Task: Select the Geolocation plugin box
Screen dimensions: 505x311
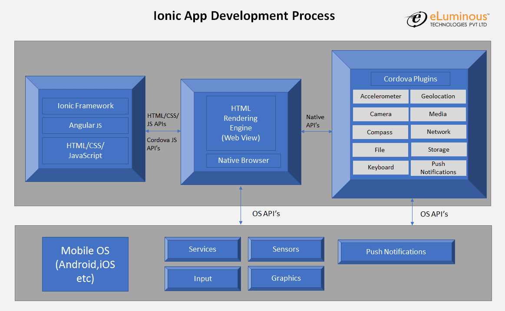Action: coord(438,96)
